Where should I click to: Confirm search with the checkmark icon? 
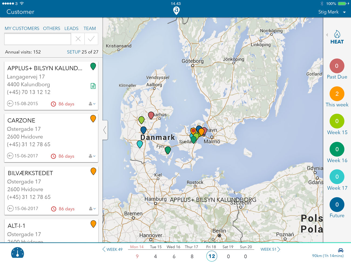[91, 39]
